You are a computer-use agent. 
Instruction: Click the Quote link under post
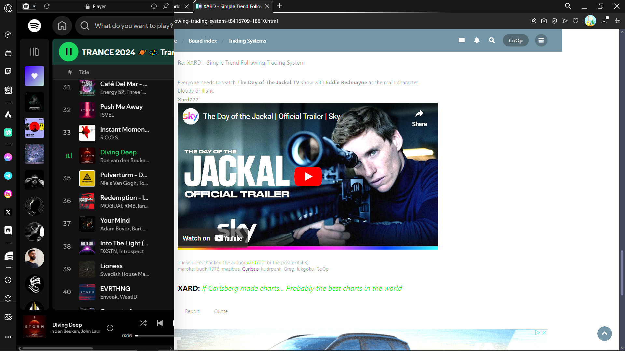coord(221,311)
